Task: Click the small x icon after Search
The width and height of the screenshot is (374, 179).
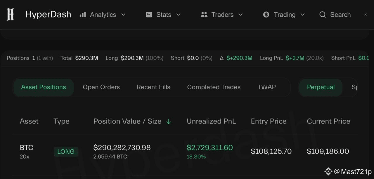Action: pos(366,14)
